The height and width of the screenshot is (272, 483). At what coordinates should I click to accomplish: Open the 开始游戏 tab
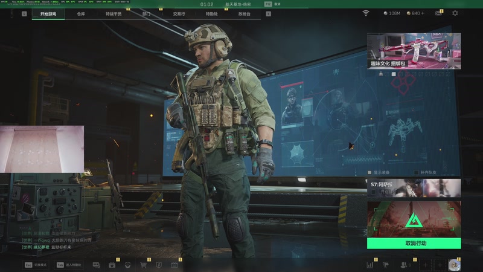48,14
